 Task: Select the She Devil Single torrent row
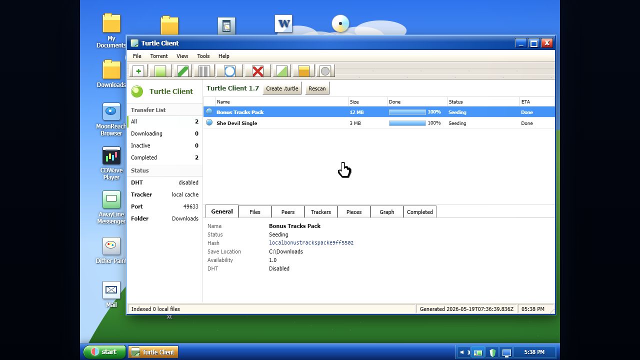pyautogui.click(x=379, y=123)
